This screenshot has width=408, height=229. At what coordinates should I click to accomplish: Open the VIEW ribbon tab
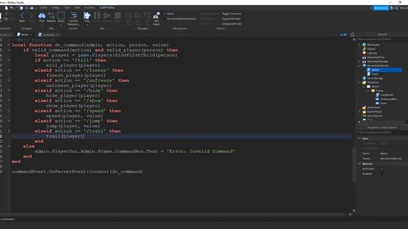point(77,8)
